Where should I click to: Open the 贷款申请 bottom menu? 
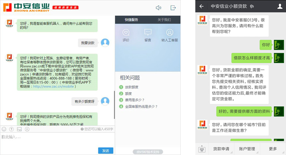(x=221, y=149)
